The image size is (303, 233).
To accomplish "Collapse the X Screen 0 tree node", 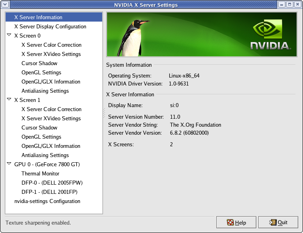I will pos(9,35).
